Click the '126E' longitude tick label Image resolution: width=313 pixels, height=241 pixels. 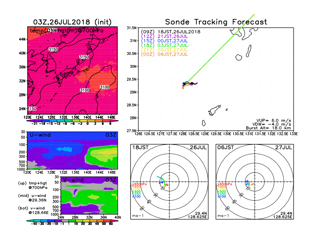pyautogui.click(x=138, y=134)
